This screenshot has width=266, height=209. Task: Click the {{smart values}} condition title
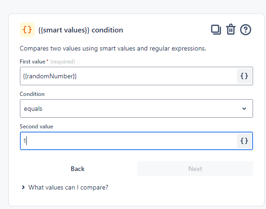tap(80, 30)
